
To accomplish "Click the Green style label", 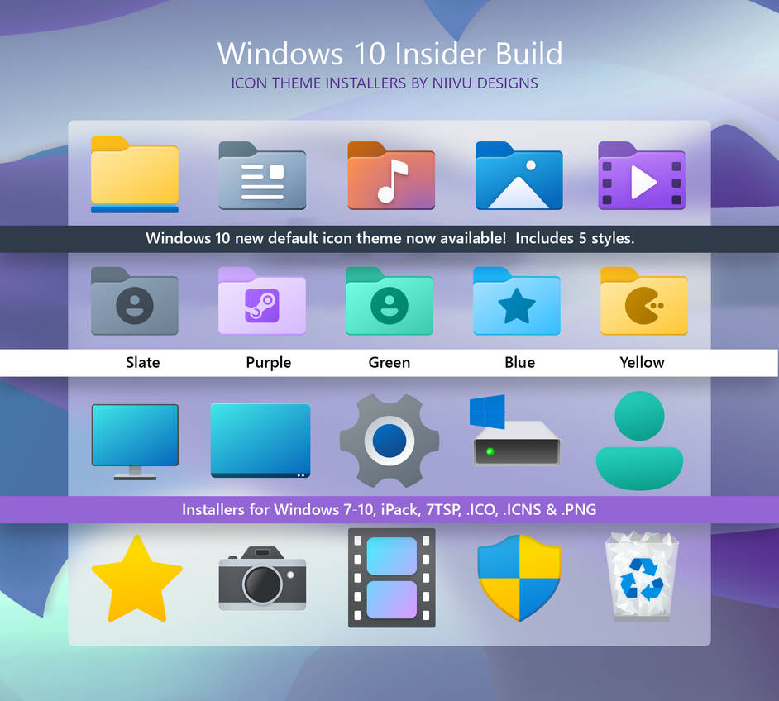I will click(x=389, y=362).
